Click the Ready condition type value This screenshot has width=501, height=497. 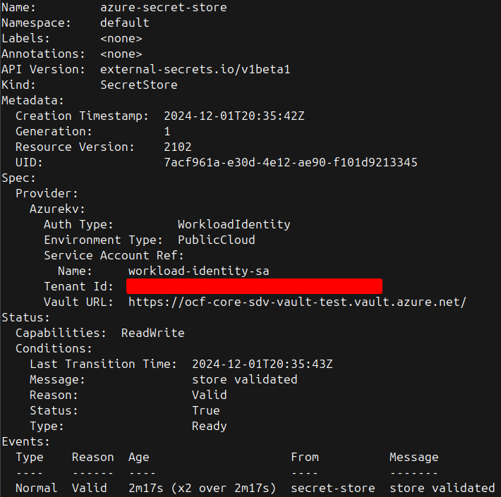(209, 426)
